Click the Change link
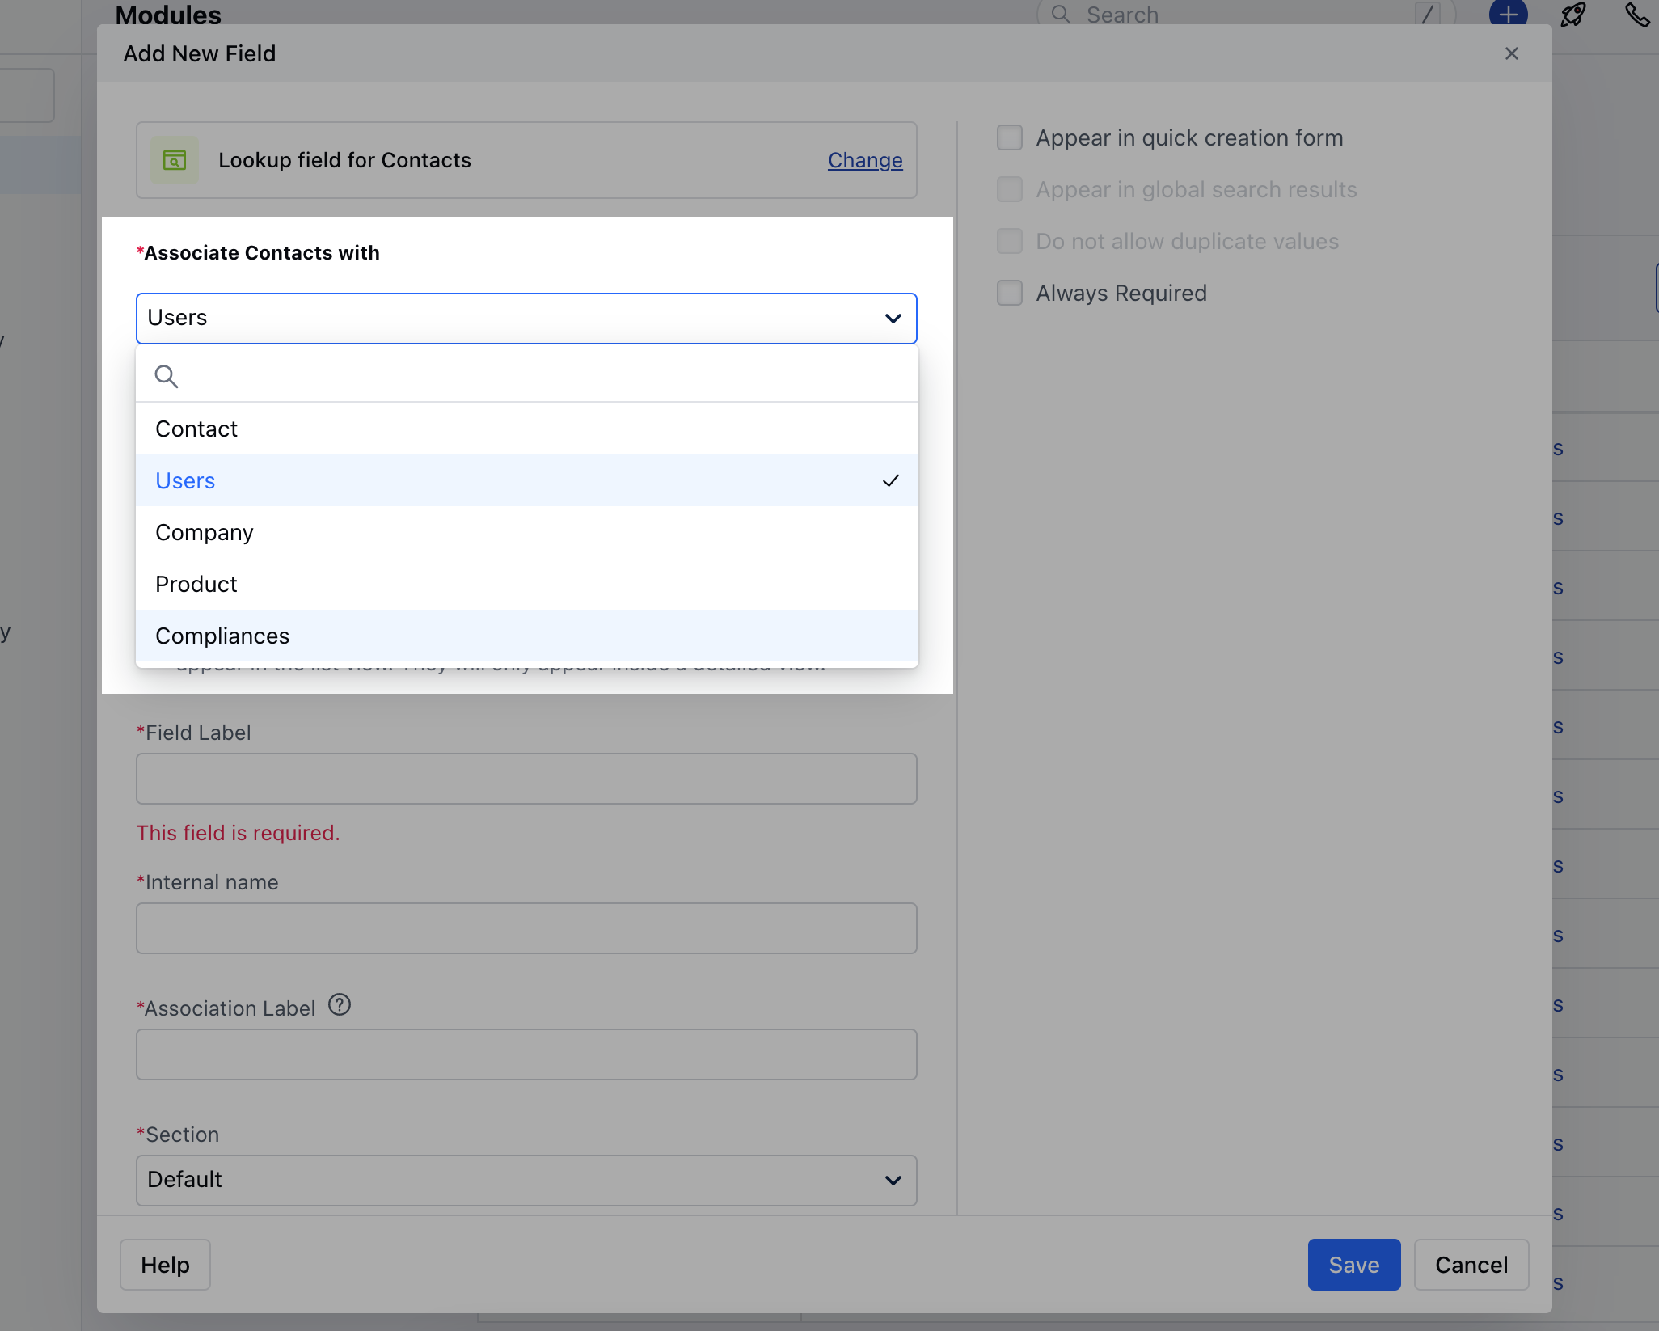The image size is (1659, 1331). (x=864, y=160)
